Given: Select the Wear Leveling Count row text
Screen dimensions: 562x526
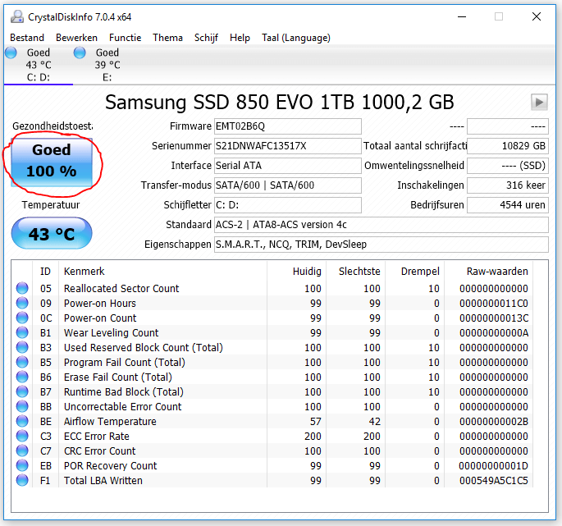Looking at the screenshot, I should [111, 332].
